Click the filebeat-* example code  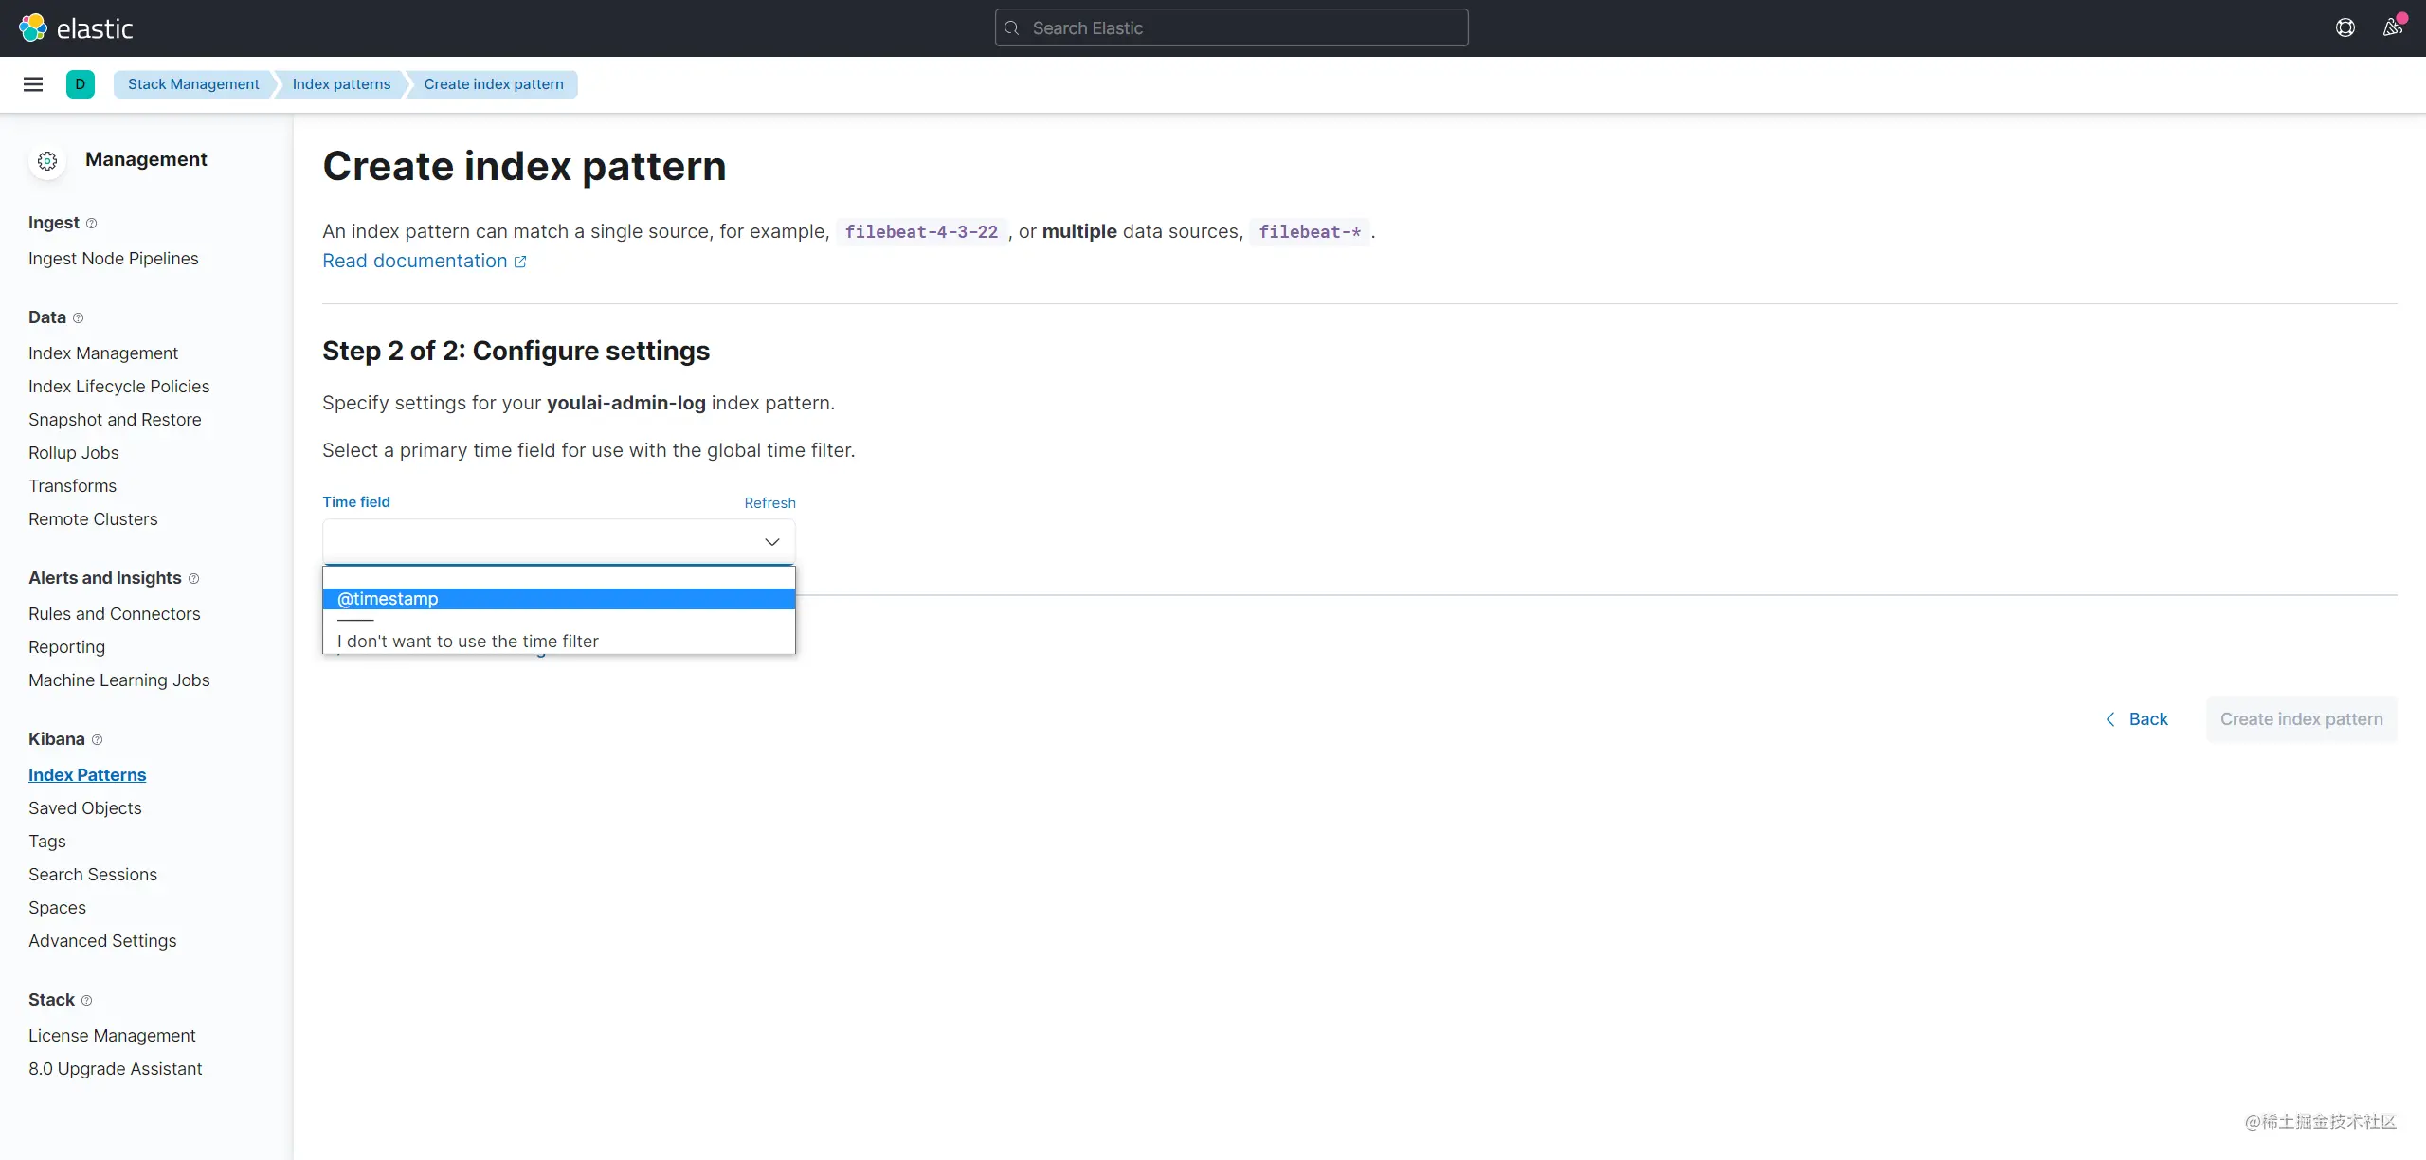(1310, 232)
